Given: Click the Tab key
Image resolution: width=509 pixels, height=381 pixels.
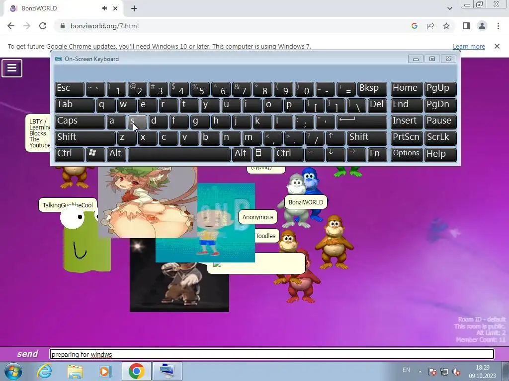Looking at the screenshot, I should click(x=75, y=105).
